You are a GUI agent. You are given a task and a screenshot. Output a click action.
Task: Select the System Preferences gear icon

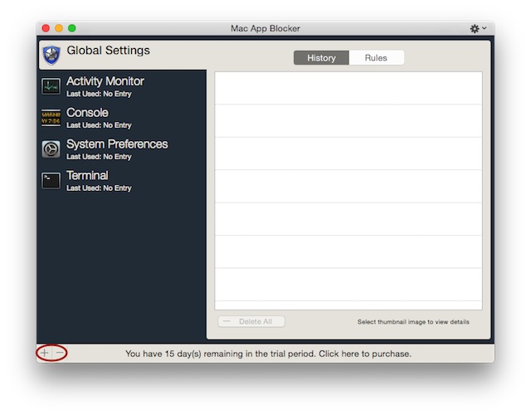coord(51,149)
